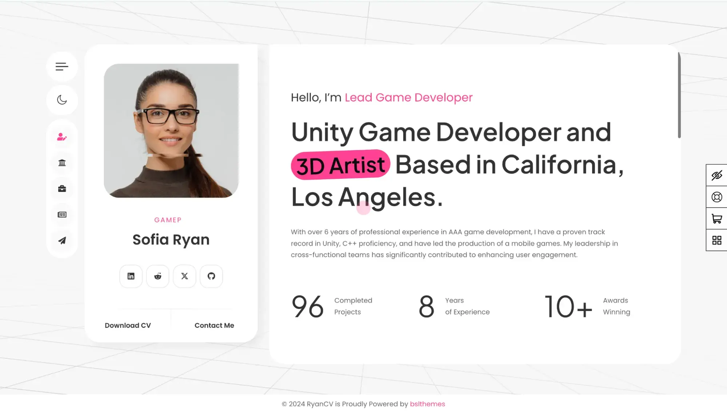Visit GitHub profile icon
727x414 pixels.
pyautogui.click(x=211, y=276)
